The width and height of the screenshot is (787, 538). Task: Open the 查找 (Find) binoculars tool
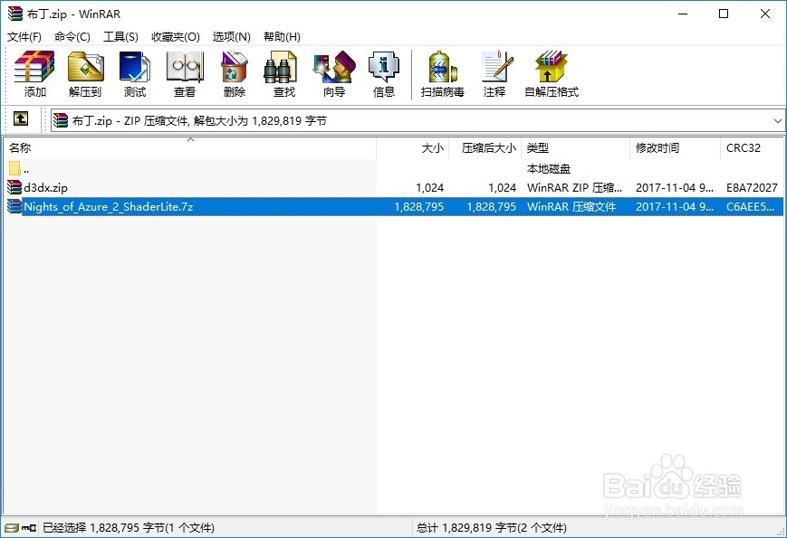[283, 74]
